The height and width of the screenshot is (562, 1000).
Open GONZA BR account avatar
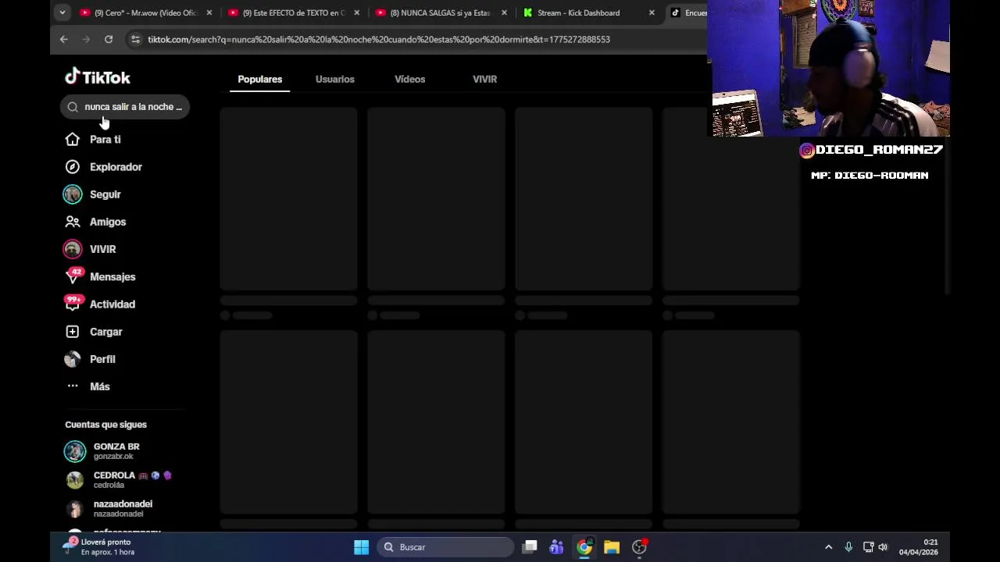pos(75,451)
